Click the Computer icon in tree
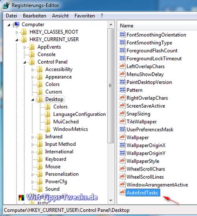The image size is (197, 216). [16, 25]
